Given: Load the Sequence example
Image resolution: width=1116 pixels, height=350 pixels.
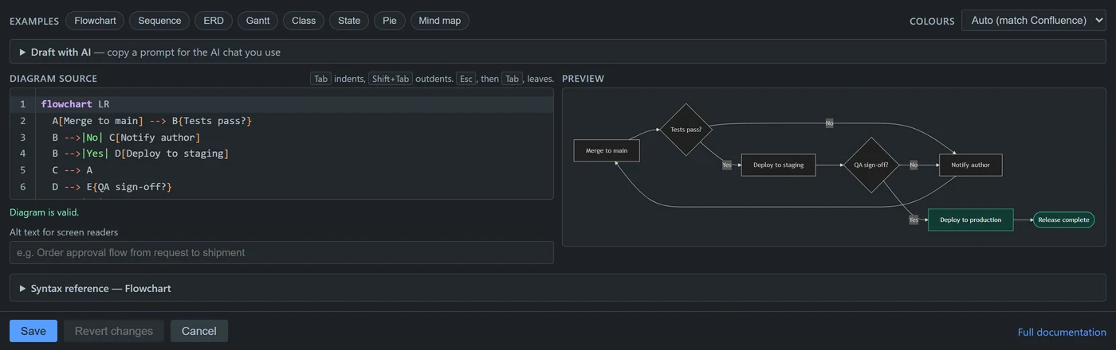Looking at the screenshot, I should tap(159, 21).
